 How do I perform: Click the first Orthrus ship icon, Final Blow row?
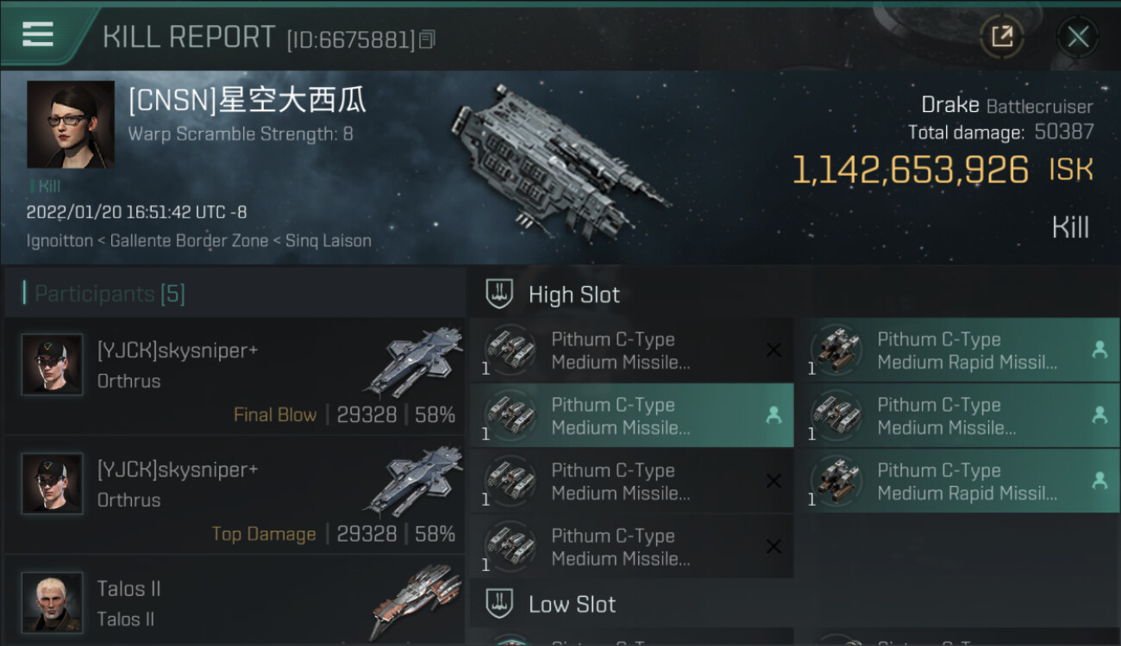click(413, 360)
